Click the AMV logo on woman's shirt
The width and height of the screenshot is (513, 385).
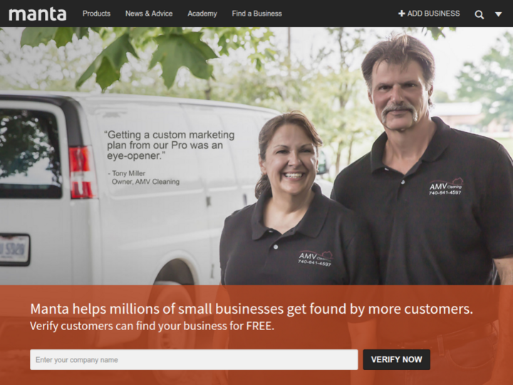[315, 258]
